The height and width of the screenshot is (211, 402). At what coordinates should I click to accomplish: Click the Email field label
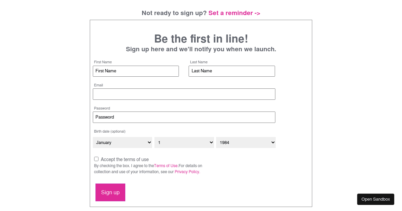tap(98, 85)
